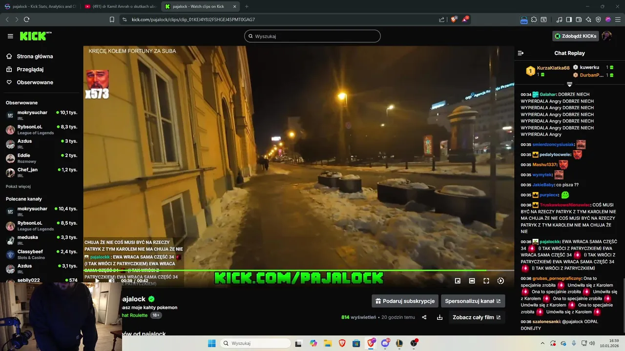The width and height of the screenshot is (625, 351).
Task: Click Zobacz cały film button
Action: point(477,317)
